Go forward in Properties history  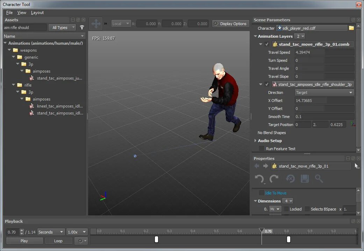[x=266, y=166]
